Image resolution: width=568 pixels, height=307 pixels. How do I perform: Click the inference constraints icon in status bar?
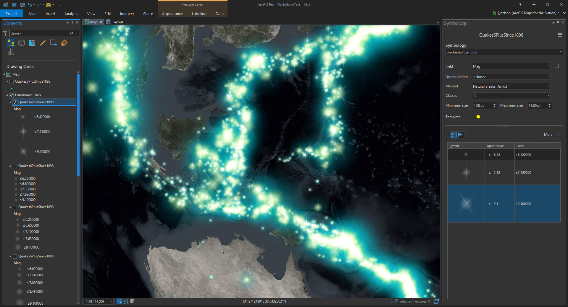click(x=126, y=301)
